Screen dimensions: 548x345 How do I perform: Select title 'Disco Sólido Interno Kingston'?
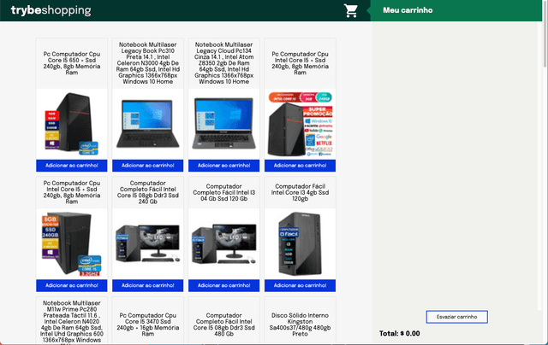(301, 325)
